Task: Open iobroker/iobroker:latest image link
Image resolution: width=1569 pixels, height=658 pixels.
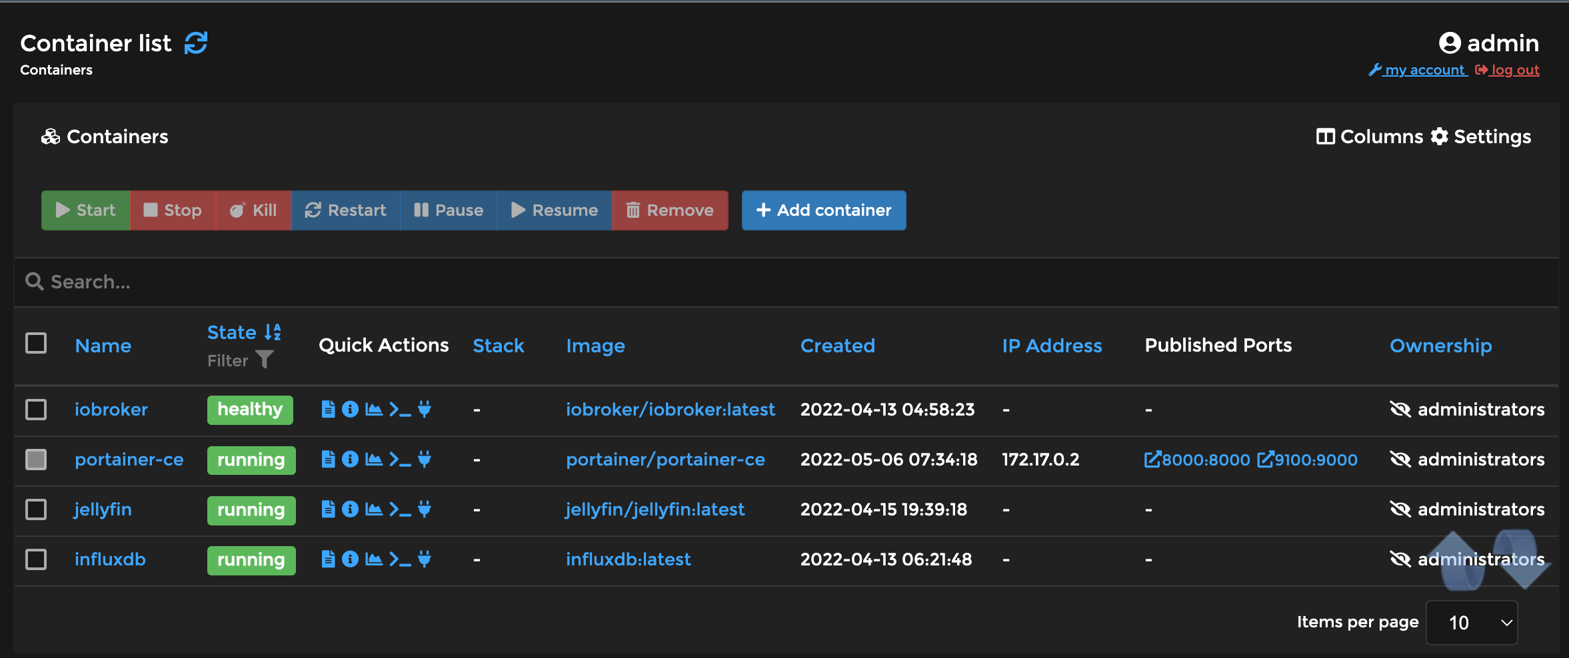Action: click(x=671, y=409)
